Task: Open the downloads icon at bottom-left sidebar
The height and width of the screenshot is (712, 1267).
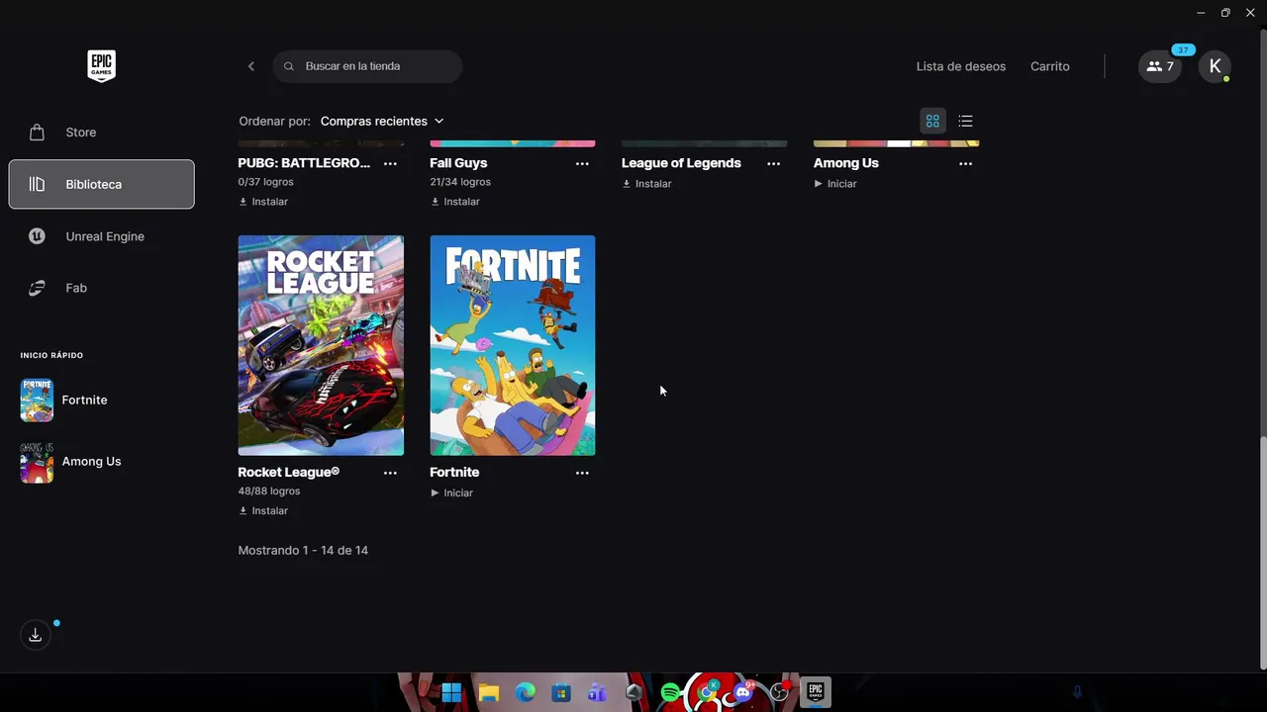Action: (35, 635)
